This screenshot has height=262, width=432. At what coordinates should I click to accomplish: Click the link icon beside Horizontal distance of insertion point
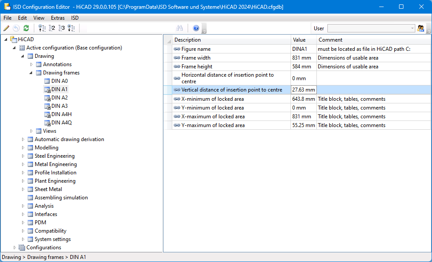177,78
